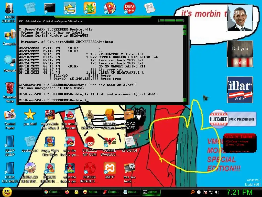Switch to the Soupt... taskbar window

coord(111,192)
